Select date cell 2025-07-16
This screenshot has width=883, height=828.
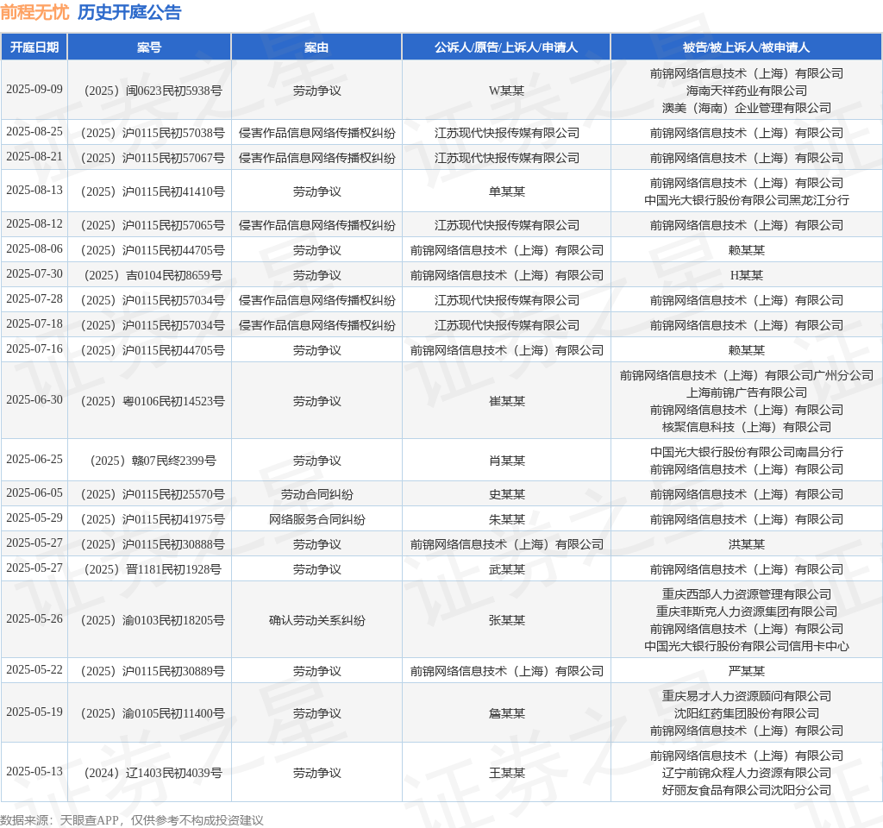(x=34, y=349)
